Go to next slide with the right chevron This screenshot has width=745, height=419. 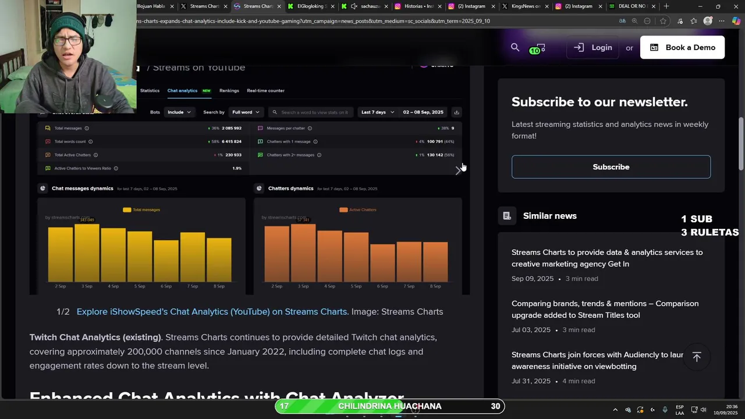[x=457, y=170]
